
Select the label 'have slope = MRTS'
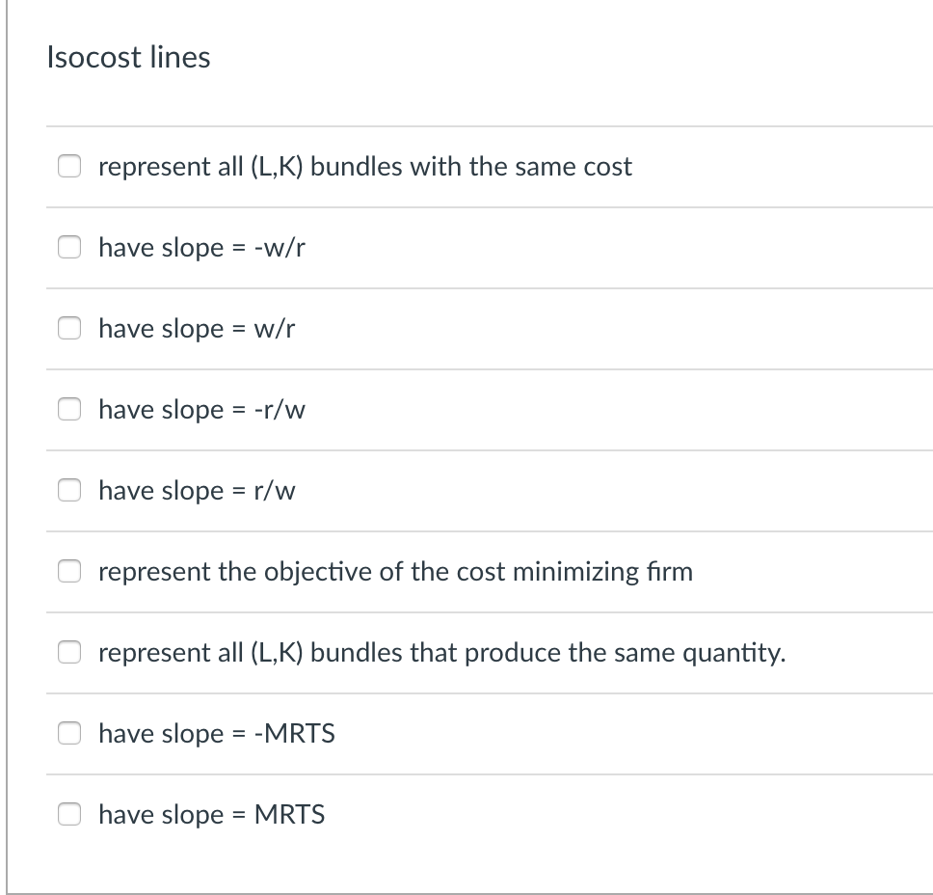tap(211, 814)
